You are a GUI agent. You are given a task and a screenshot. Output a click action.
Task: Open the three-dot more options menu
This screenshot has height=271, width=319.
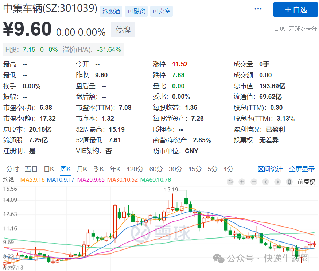point(258,9)
